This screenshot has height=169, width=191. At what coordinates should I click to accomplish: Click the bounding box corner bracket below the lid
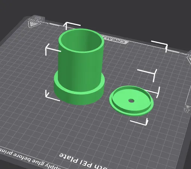139,122
